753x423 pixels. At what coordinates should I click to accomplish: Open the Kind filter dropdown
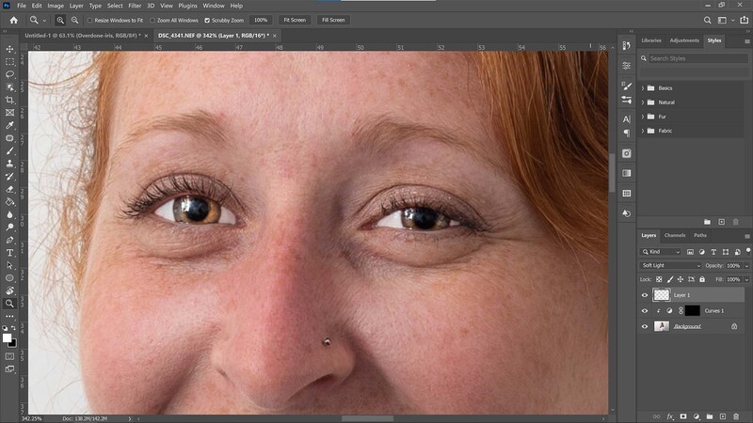(x=661, y=252)
